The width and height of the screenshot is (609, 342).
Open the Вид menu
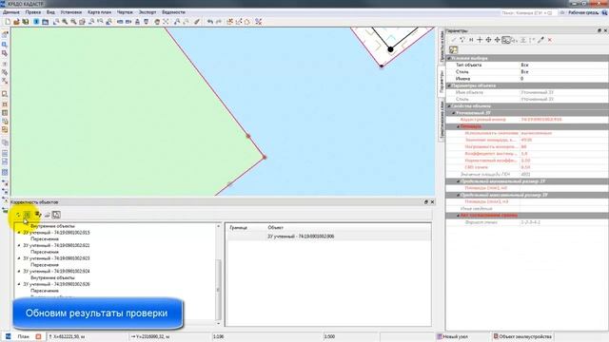50,12
